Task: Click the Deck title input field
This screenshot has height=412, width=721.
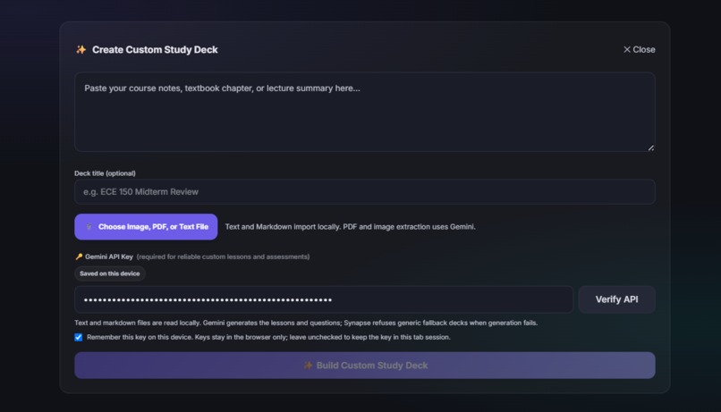Action: 365,191
